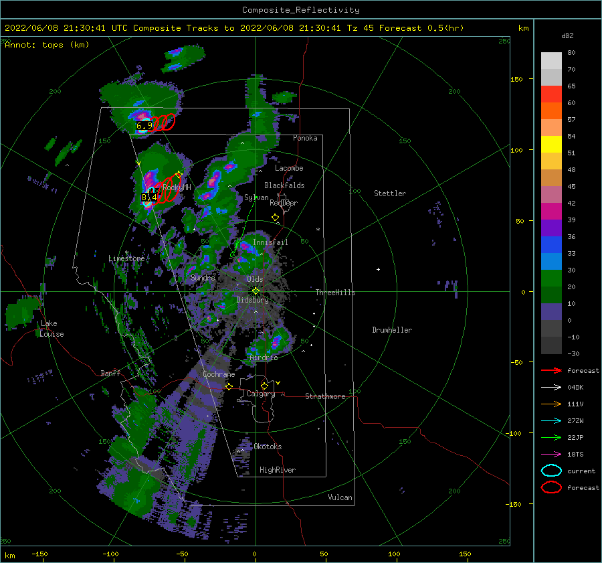This screenshot has height=563, width=602.
Task: Click the Innisfail town label
Action: click(x=270, y=242)
